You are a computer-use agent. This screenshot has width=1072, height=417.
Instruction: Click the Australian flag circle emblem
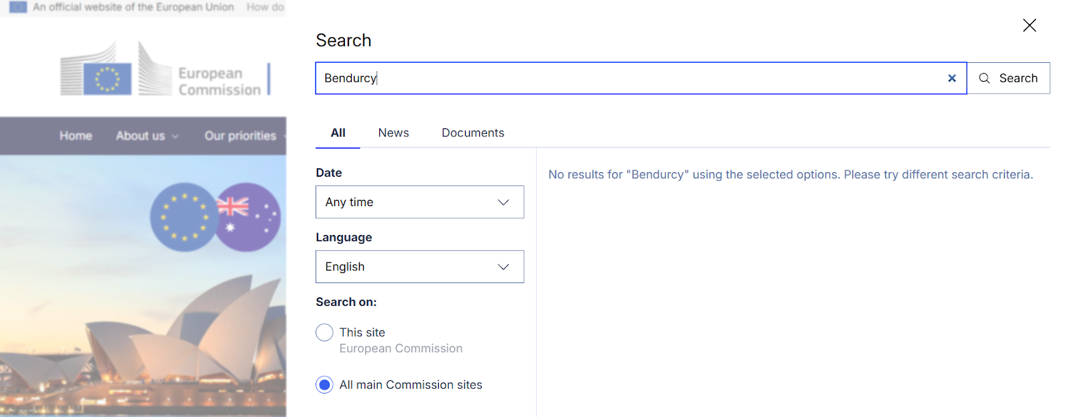click(x=249, y=217)
